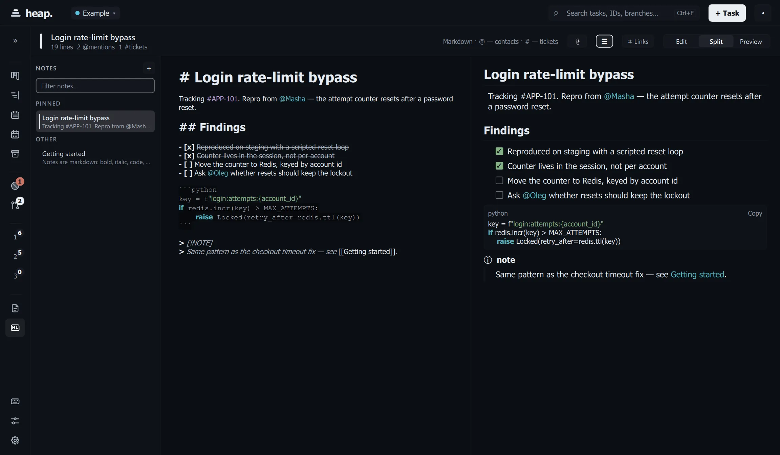Open the kanban board view icon
Viewport: 780px width, 455px height.
(x=15, y=75)
